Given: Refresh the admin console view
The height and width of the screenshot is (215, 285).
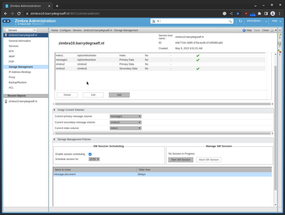Looking at the screenshot, I should click(240, 21).
